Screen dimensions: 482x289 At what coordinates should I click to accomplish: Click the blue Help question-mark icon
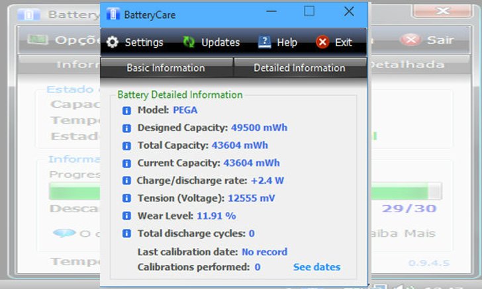point(264,42)
